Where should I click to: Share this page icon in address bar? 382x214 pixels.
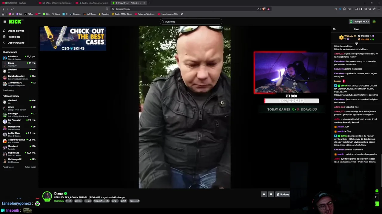click(x=258, y=9)
